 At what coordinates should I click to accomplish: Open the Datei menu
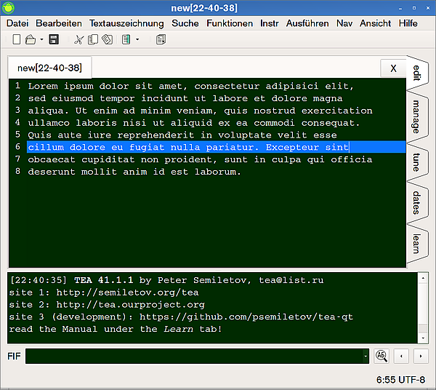[x=17, y=23]
